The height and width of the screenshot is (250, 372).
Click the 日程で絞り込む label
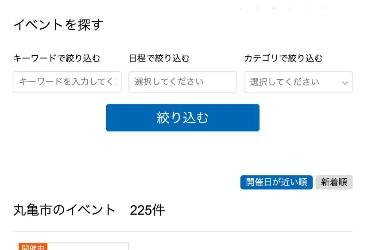click(159, 58)
